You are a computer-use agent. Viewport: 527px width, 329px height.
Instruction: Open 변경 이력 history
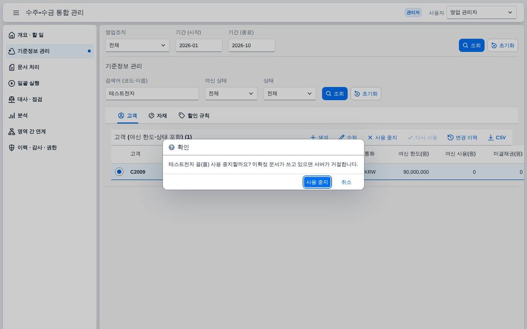coord(462,137)
